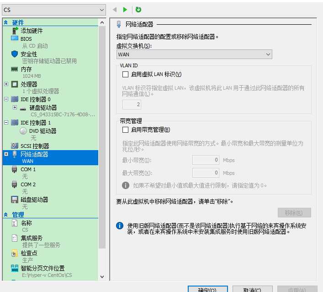The width and height of the screenshot is (323, 292).
Task: Collapse the IDE 控制器 0 node
Action: coord(6,99)
